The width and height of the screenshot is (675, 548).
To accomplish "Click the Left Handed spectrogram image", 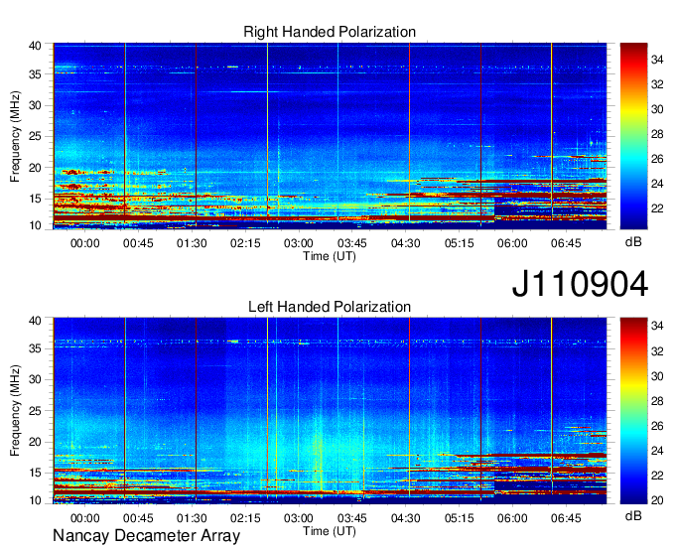I will point(330,411).
